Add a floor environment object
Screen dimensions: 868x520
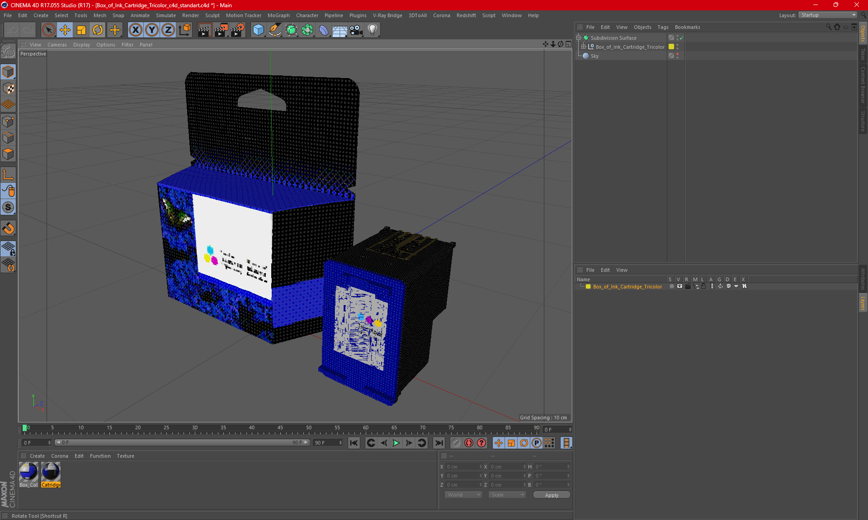click(x=340, y=30)
